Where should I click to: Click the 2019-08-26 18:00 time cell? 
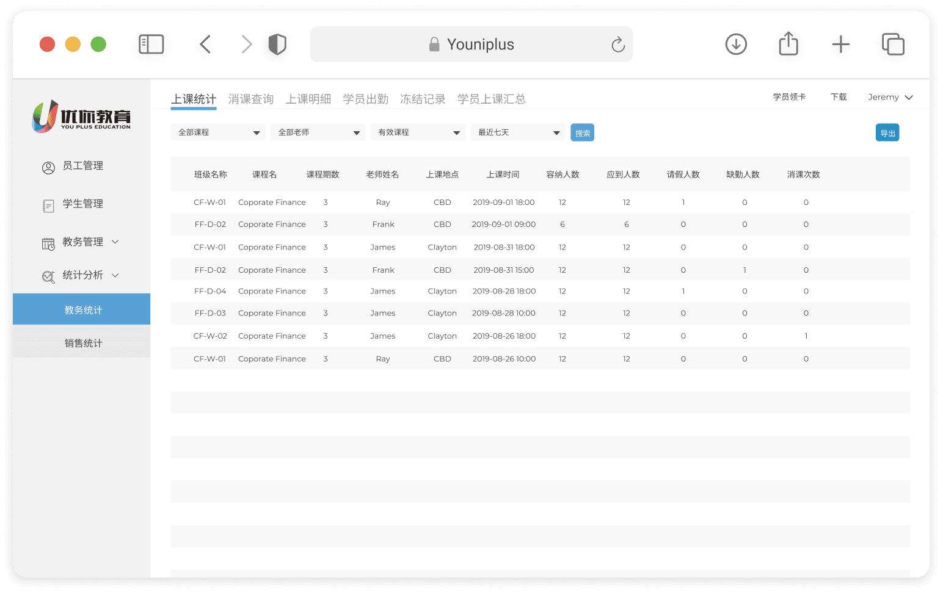click(x=504, y=336)
